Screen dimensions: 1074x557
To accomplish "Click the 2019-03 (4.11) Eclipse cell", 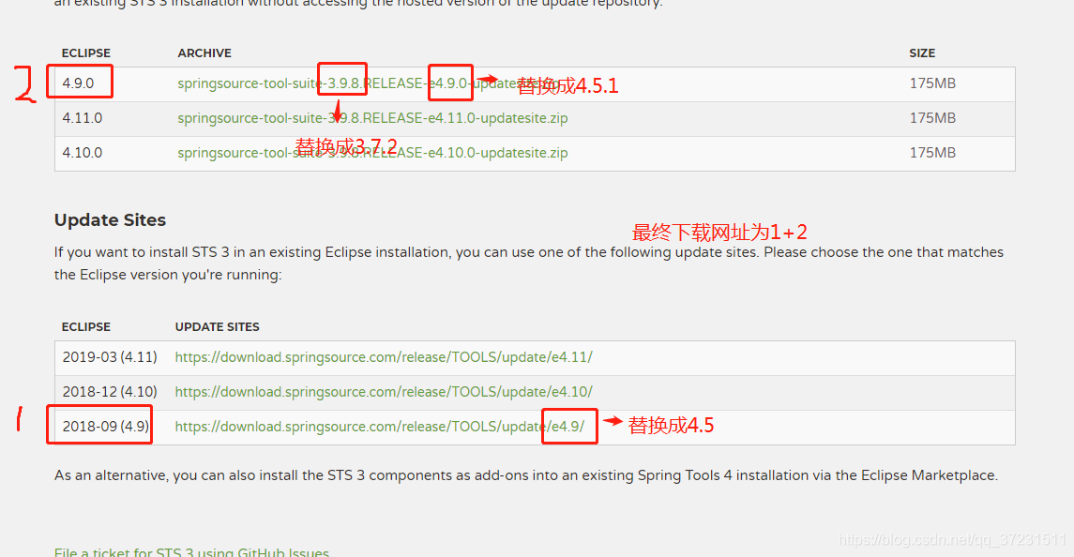I will [x=110, y=357].
